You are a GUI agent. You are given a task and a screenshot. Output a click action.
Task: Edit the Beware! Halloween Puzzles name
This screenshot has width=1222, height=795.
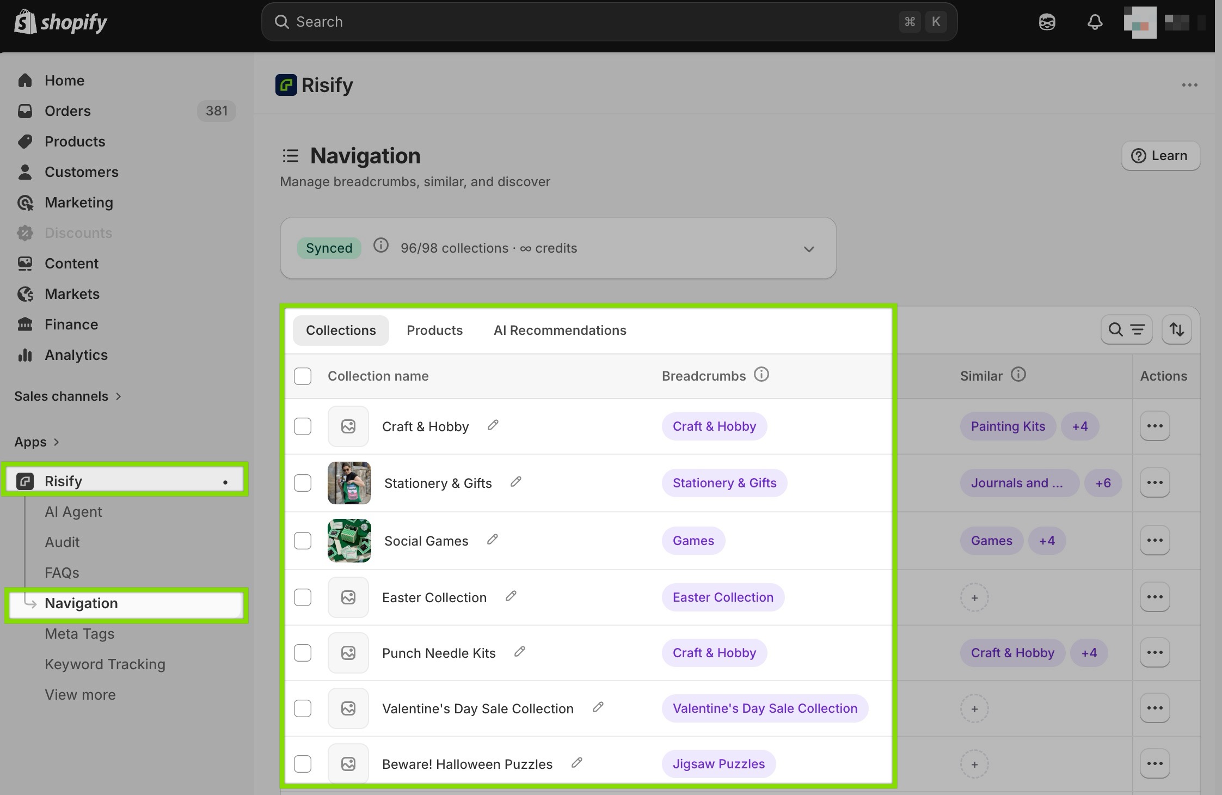coord(577,763)
